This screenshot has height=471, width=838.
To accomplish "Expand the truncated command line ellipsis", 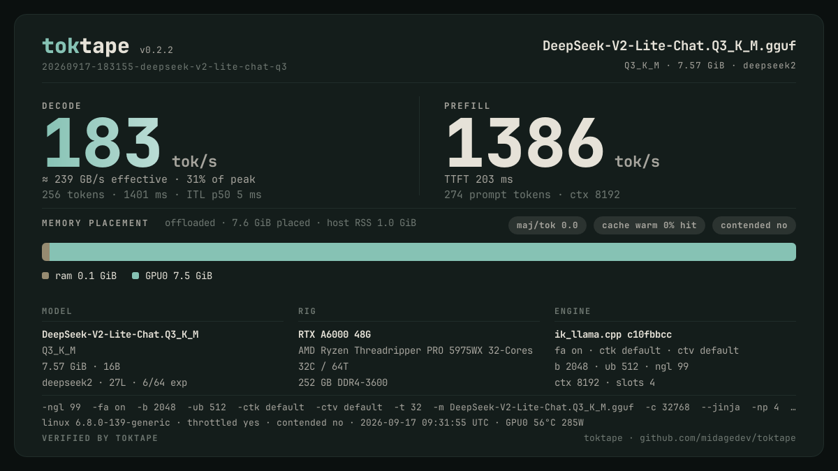I will tap(793, 407).
